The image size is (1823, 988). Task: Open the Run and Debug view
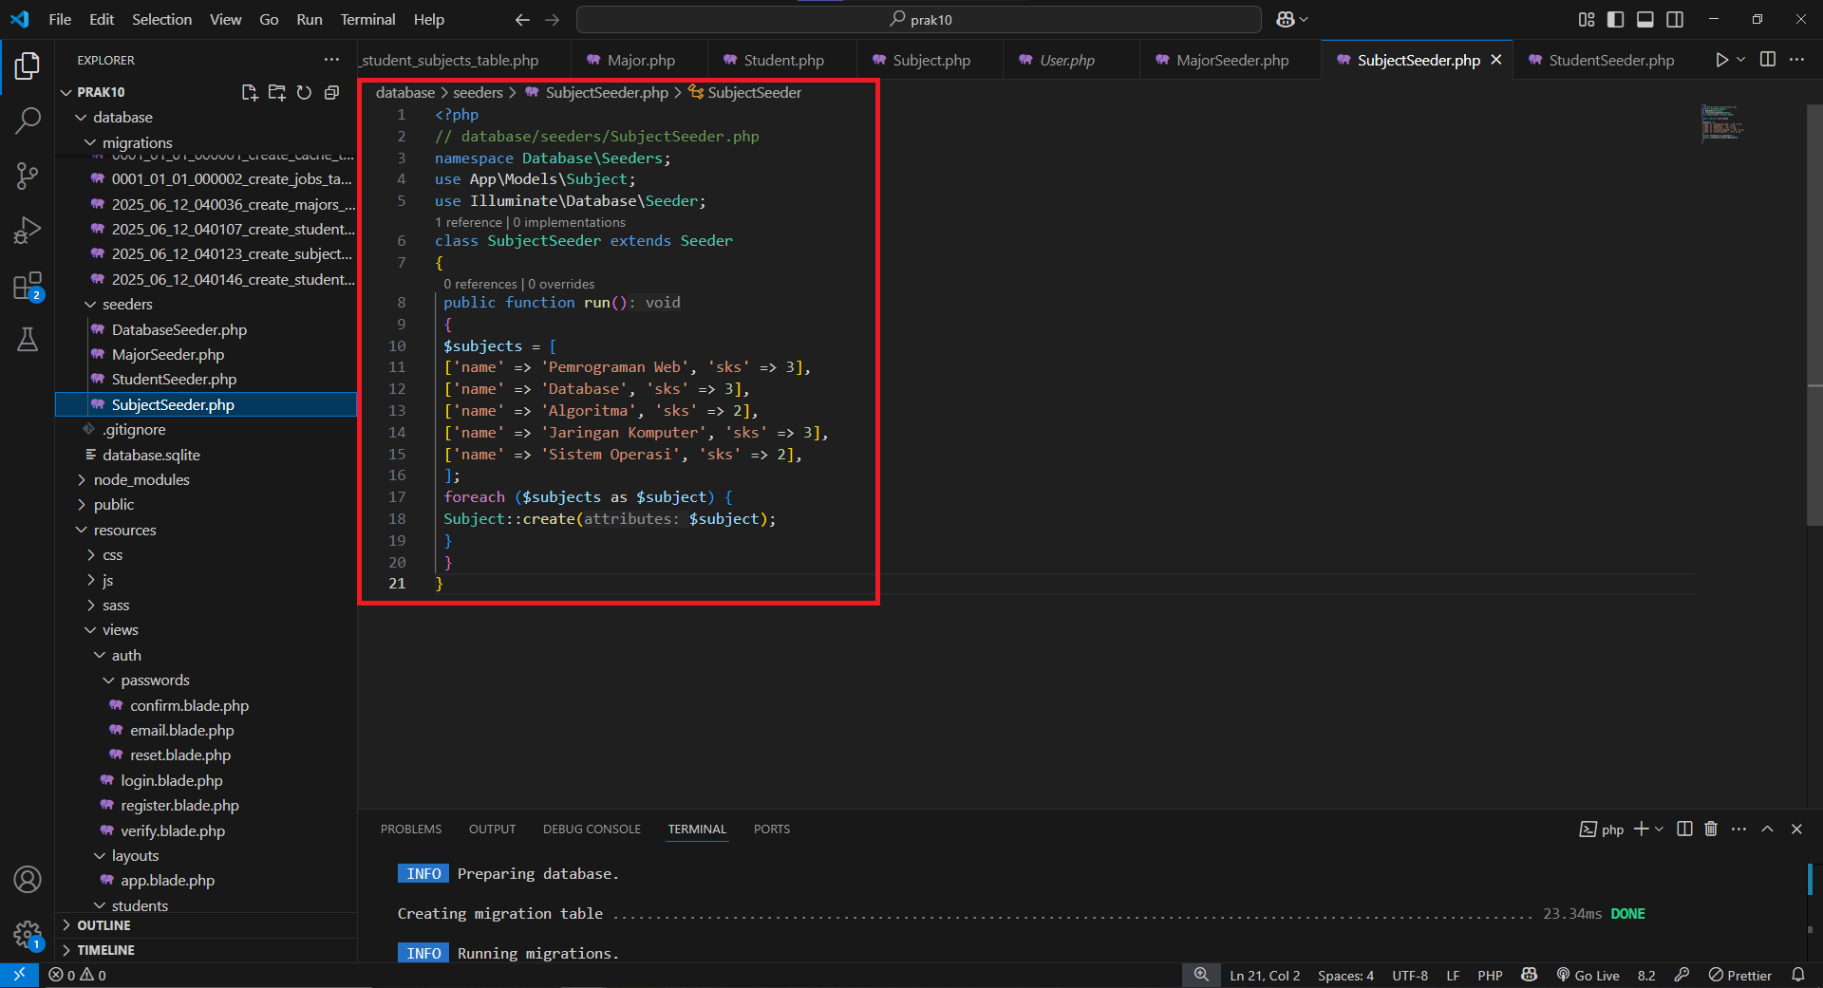28,230
